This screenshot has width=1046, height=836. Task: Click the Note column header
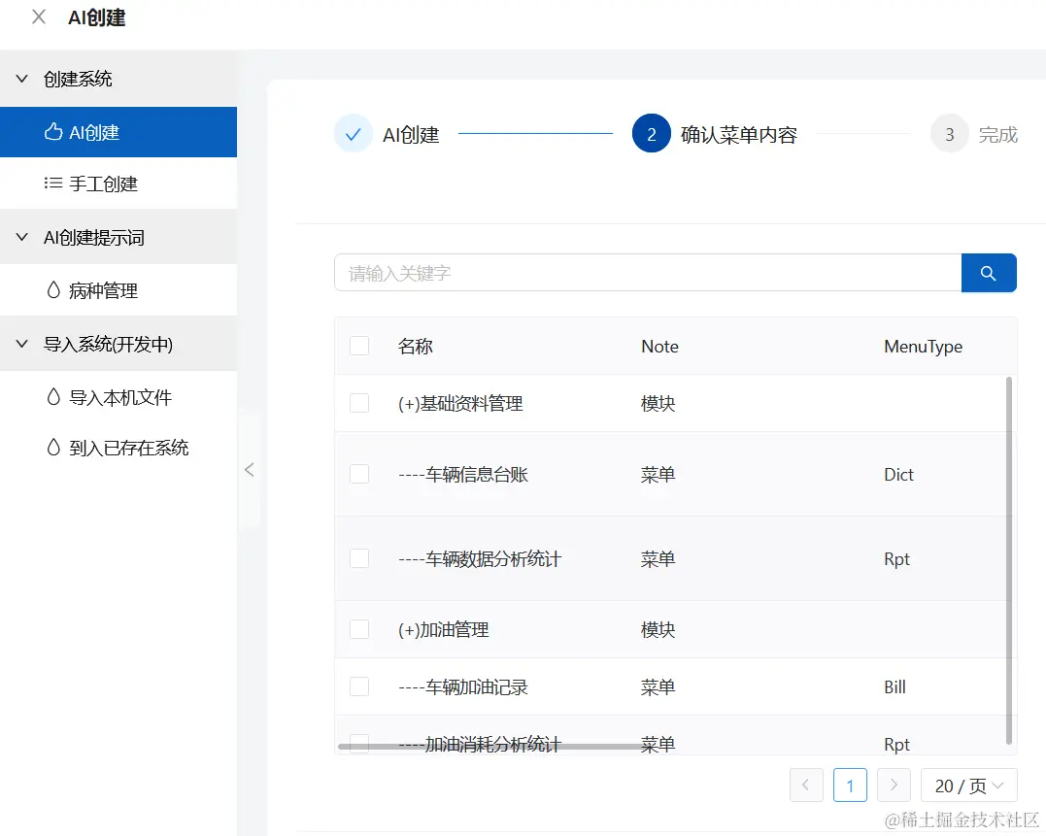(x=659, y=346)
